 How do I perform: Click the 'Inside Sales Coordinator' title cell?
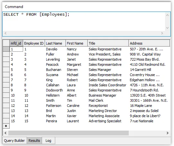(108, 85)
